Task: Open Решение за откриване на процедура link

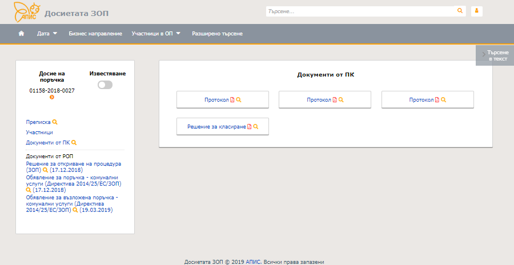Action: tap(73, 164)
